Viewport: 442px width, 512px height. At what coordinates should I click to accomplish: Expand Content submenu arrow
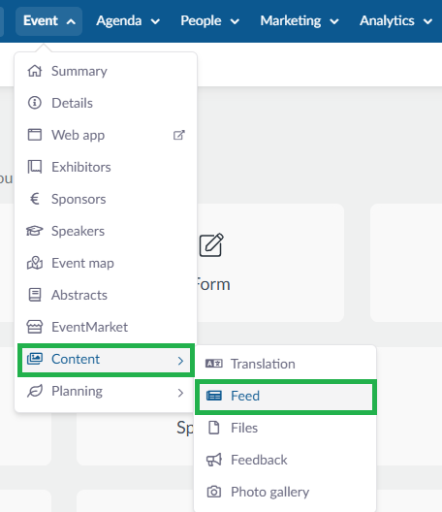[180, 361]
